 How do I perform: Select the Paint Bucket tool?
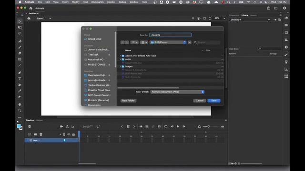(20, 85)
